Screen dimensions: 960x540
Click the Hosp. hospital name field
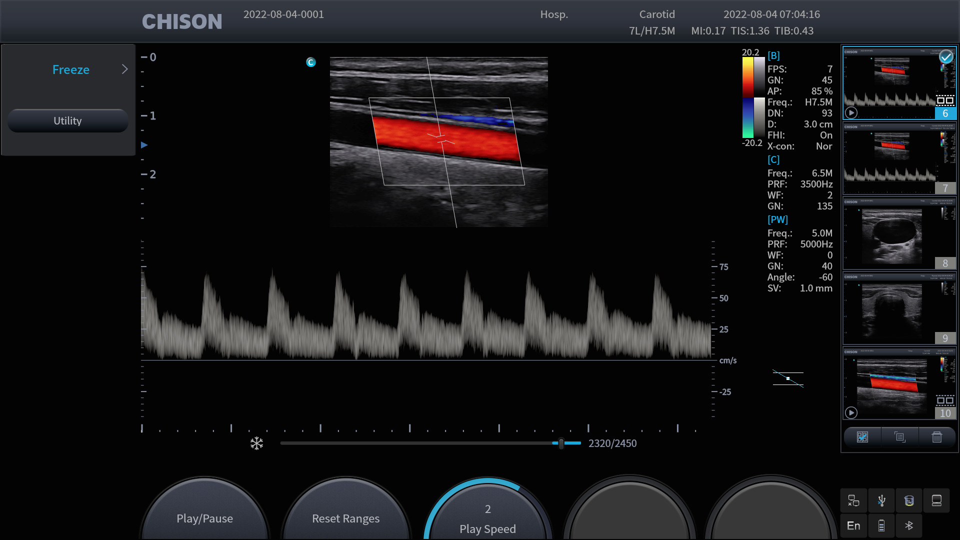tap(554, 14)
